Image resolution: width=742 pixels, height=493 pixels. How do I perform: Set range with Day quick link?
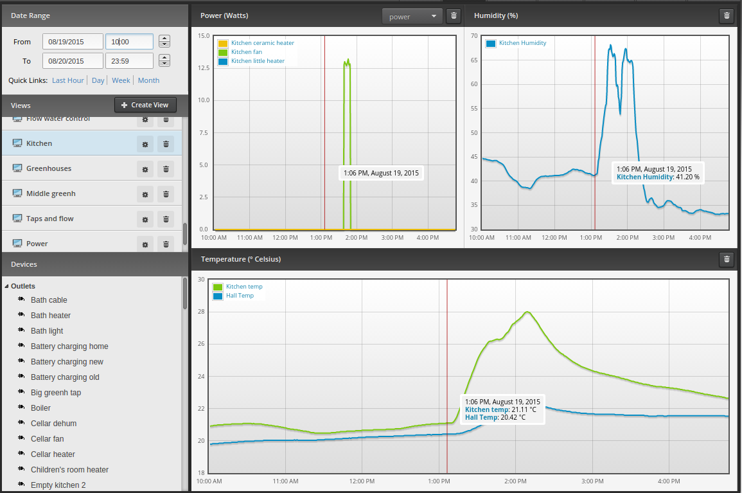pyautogui.click(x=98, y=80)
